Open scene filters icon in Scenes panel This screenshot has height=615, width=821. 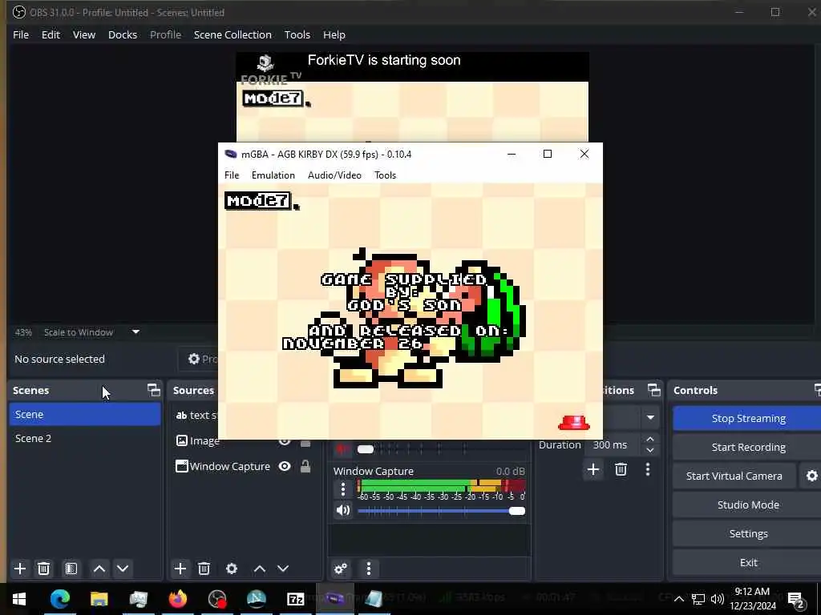tap(71, 569)
